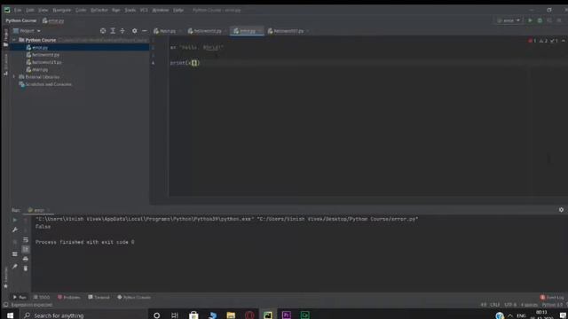
Task: Collapse all items in Project panel
Action: pyautogui.click(x=122, y=31)
